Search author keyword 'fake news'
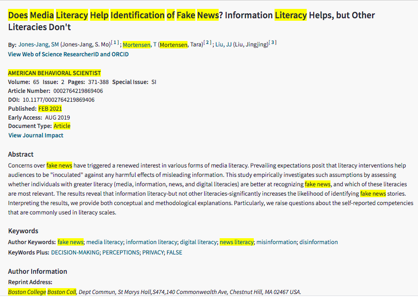Screen dimensions: 418x298 (x=70, y=242)
